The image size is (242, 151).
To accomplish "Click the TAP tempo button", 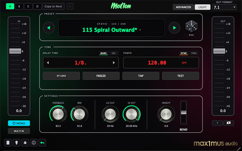I will pos(141,76).
